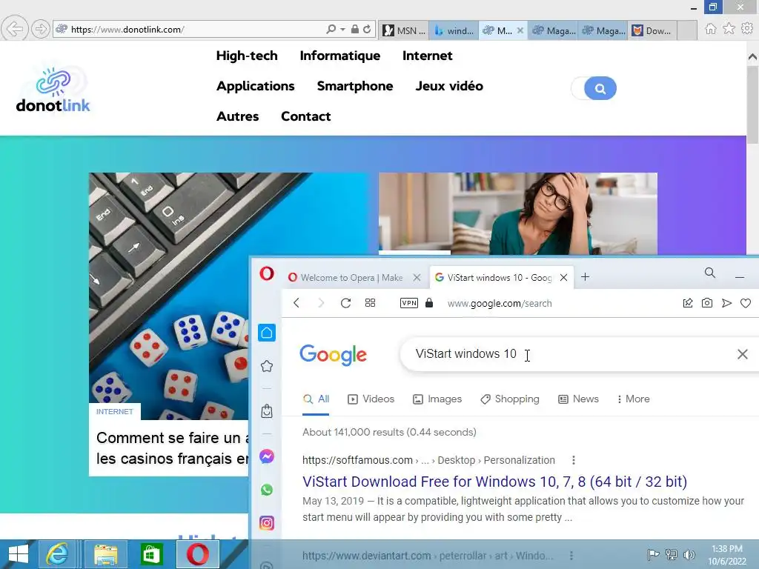Switch to the MSN tab in IE

pyautogui.click(x=404, y=30)
